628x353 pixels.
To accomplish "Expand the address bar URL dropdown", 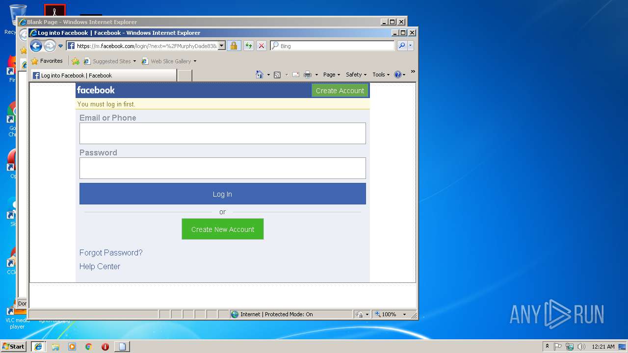I will [x=221, y=46].
